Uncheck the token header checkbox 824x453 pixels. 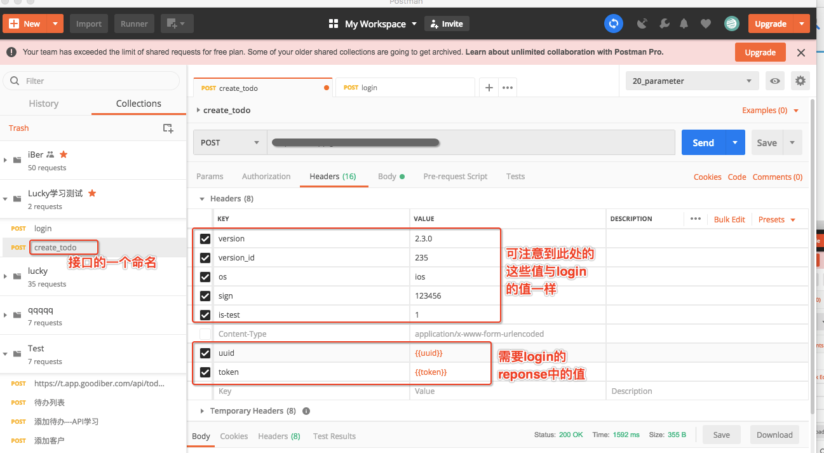click(205, 372)
